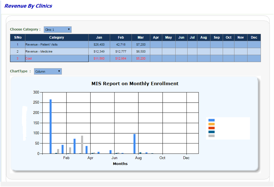Click the $6,500 March medicine cell
Viewport: 274px width, 187px height.
(141, 51)
